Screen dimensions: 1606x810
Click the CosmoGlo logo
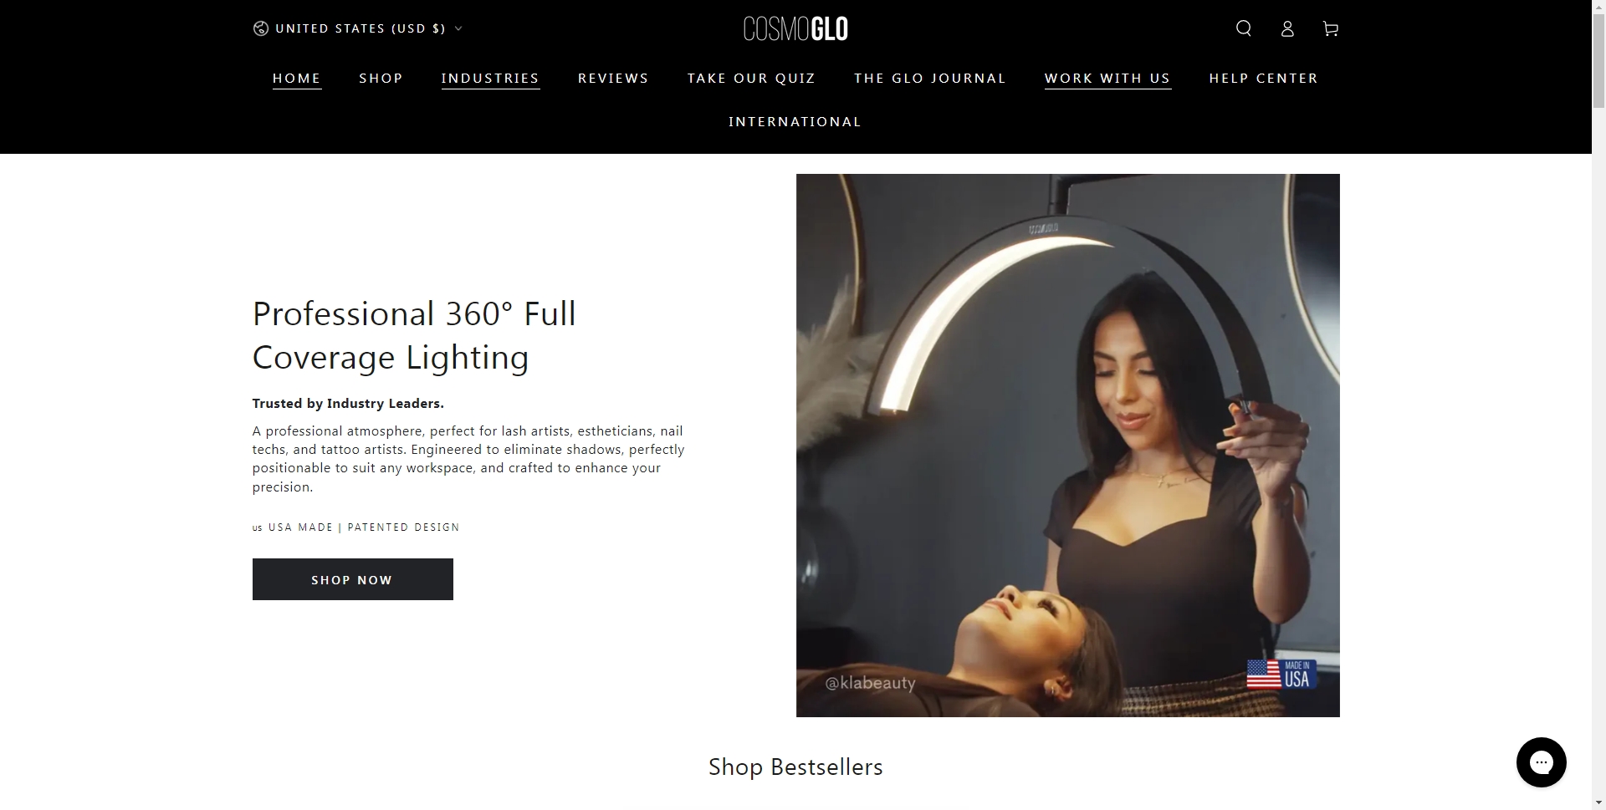795,28
